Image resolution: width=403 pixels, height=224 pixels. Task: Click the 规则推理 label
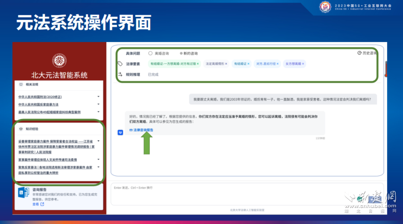133,74
